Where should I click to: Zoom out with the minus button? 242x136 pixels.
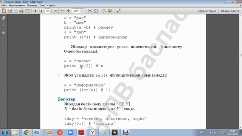(62, 11)
